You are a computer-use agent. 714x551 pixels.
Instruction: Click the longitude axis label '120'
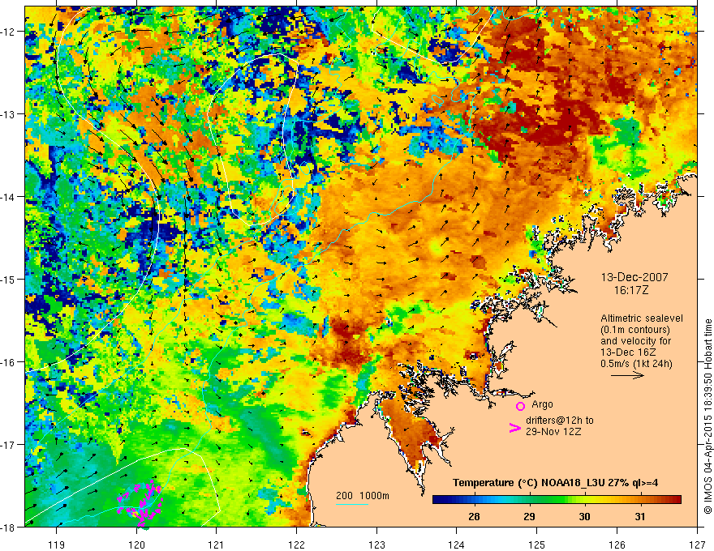pos(136,545)
